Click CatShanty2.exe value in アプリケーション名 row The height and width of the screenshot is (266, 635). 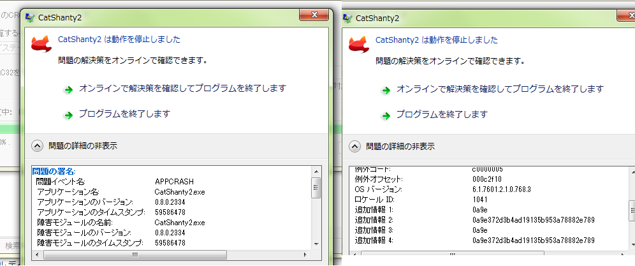pyautogui.click(x=180, y=191)
